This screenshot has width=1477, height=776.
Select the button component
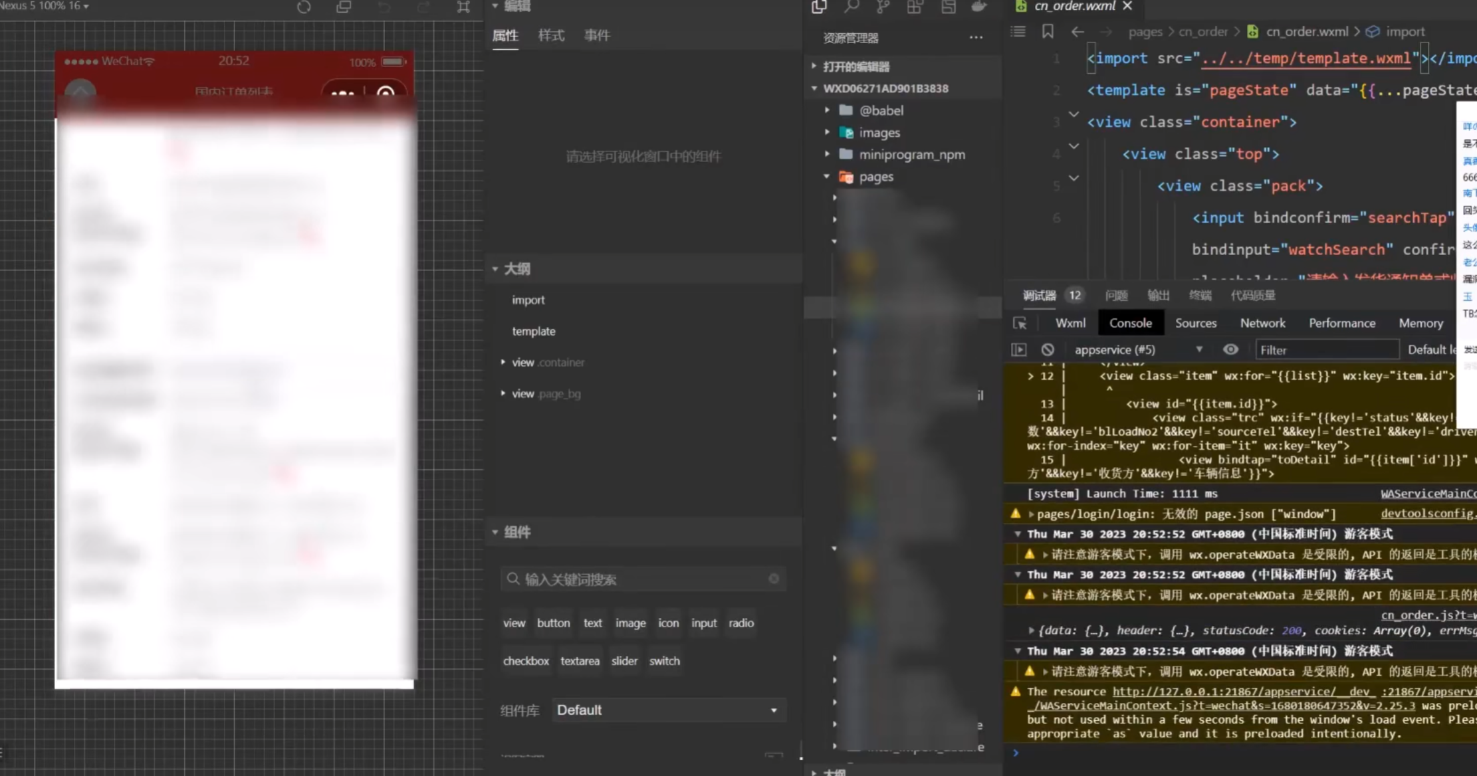pos(553,623)
